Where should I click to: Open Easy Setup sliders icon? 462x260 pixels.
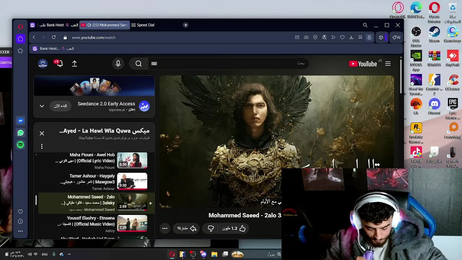click(360, 37)
